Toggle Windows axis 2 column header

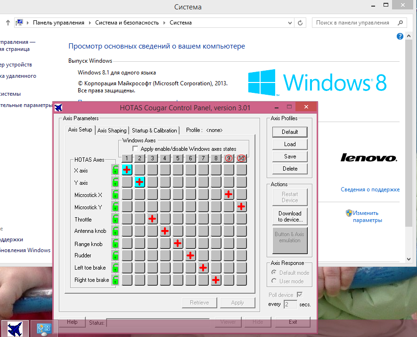click(x=139, y=158)
